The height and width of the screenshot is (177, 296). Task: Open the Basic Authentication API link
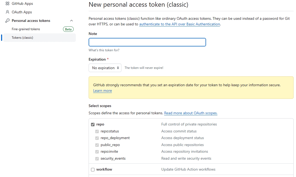(x=179, y=24)
